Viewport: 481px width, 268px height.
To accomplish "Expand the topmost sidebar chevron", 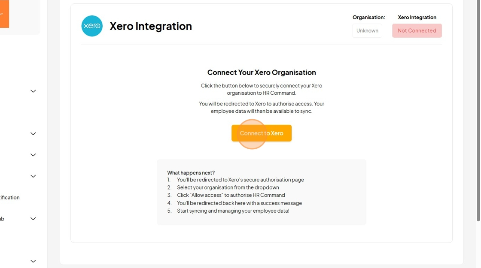I will tap(33, 91).
